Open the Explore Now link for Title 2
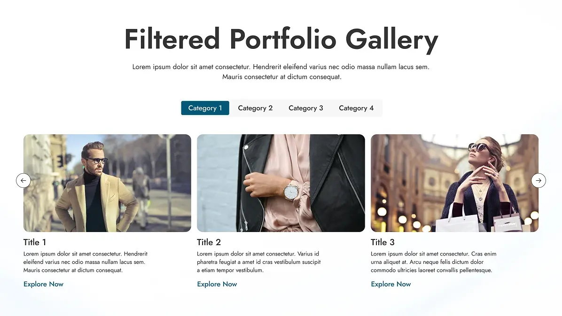 [x=217, y=284]
